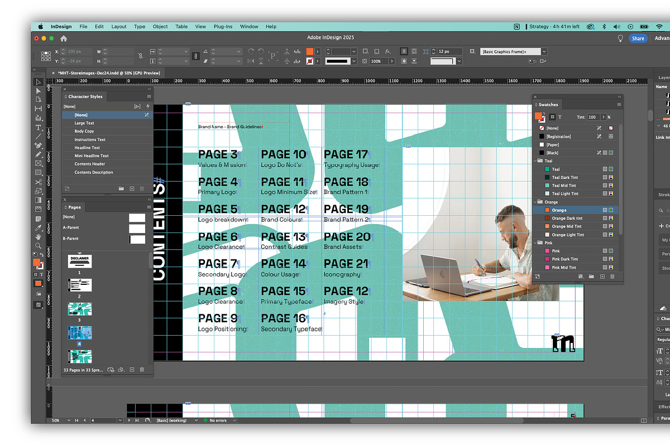Image resolution: width=670 pixels, height=446 pixels.
Task: Open Discover lightbulb icon
Action: 620,38
